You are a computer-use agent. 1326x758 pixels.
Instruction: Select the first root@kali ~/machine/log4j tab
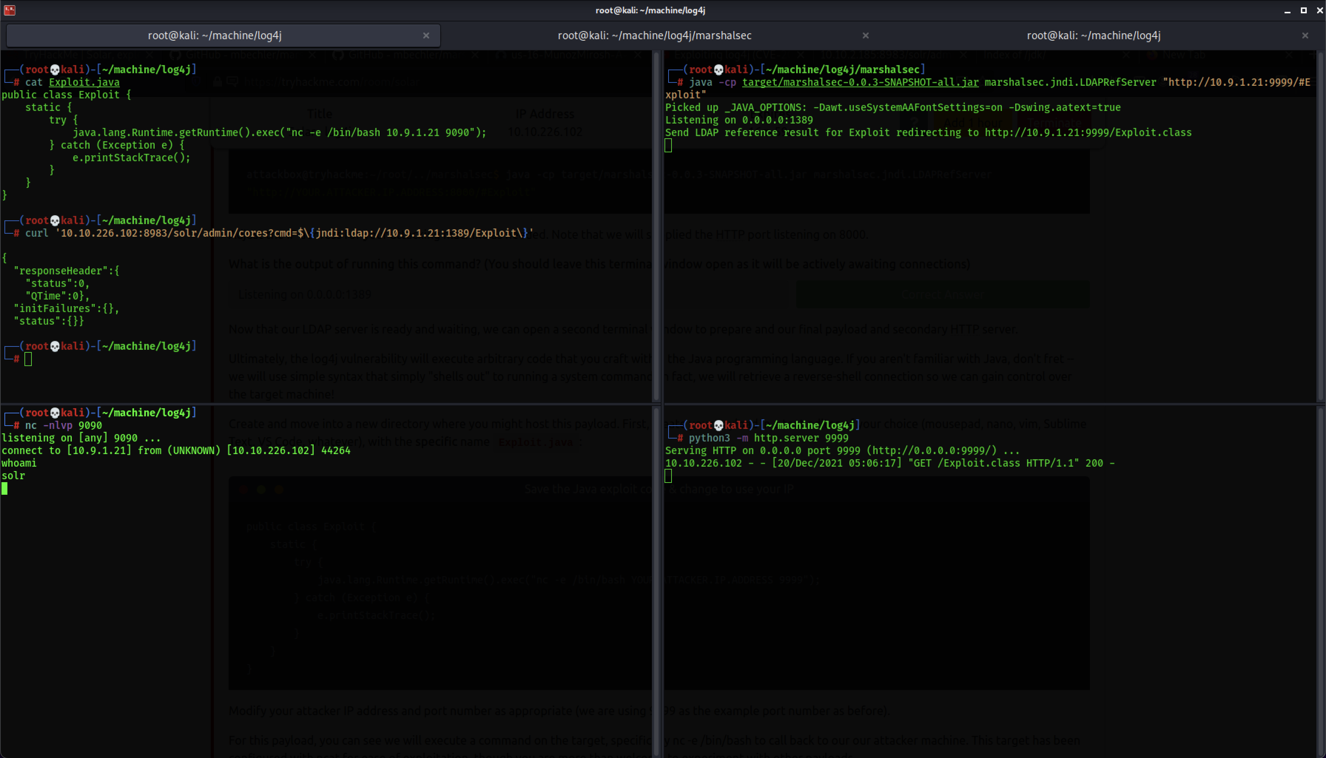click(215, 35)
